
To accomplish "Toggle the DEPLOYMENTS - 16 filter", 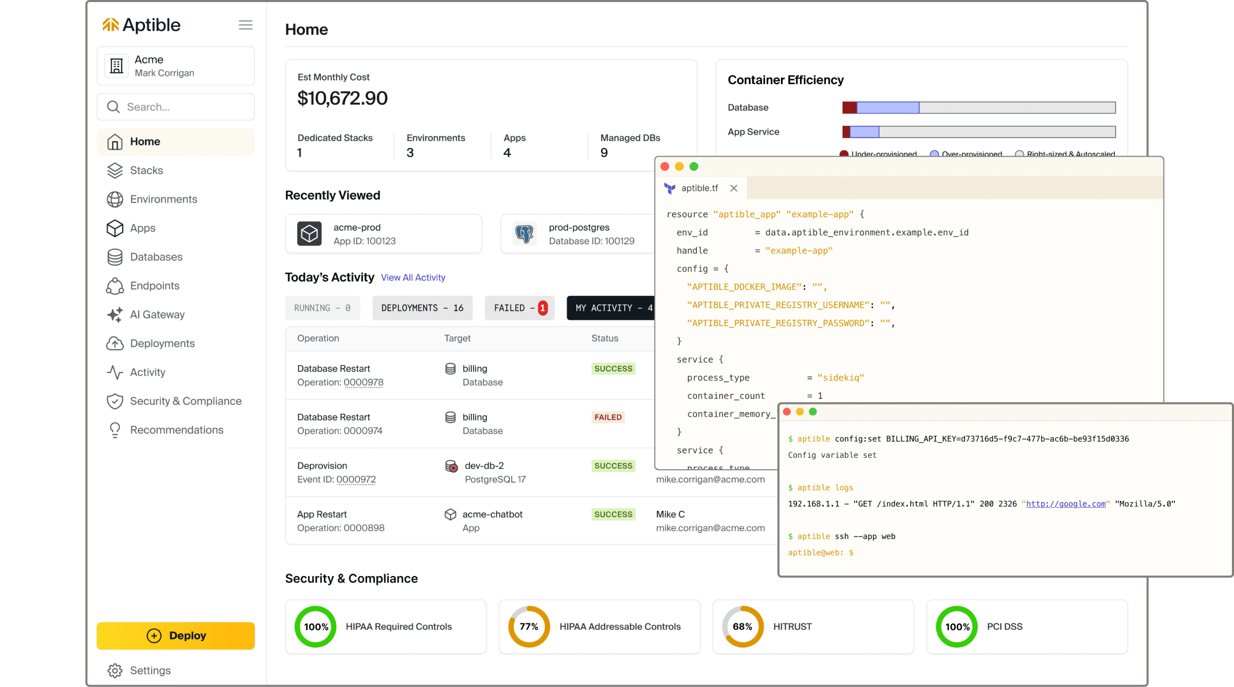I will [x=422, y=308].
